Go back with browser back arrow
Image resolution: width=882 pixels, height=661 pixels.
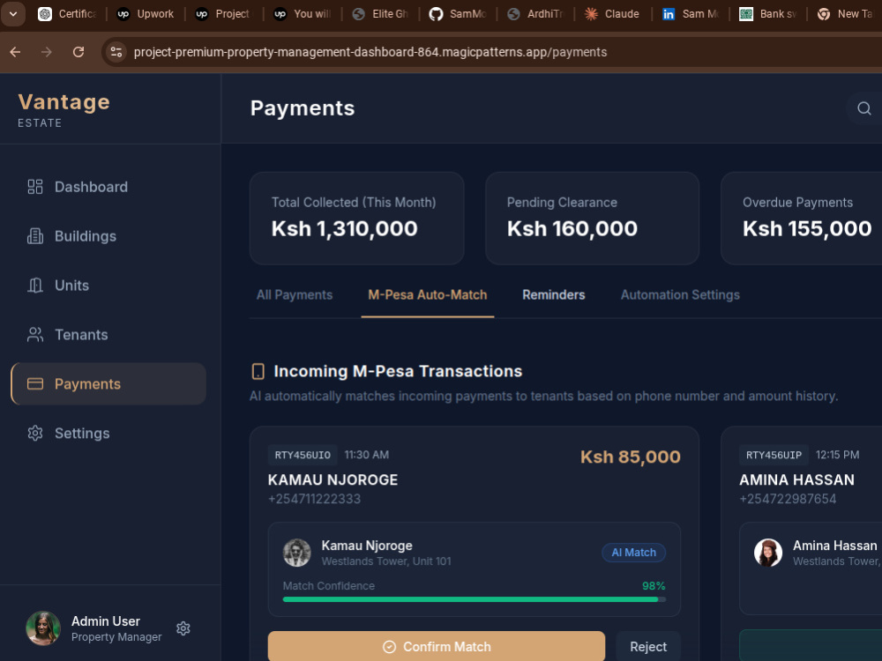tap(15, 52)
